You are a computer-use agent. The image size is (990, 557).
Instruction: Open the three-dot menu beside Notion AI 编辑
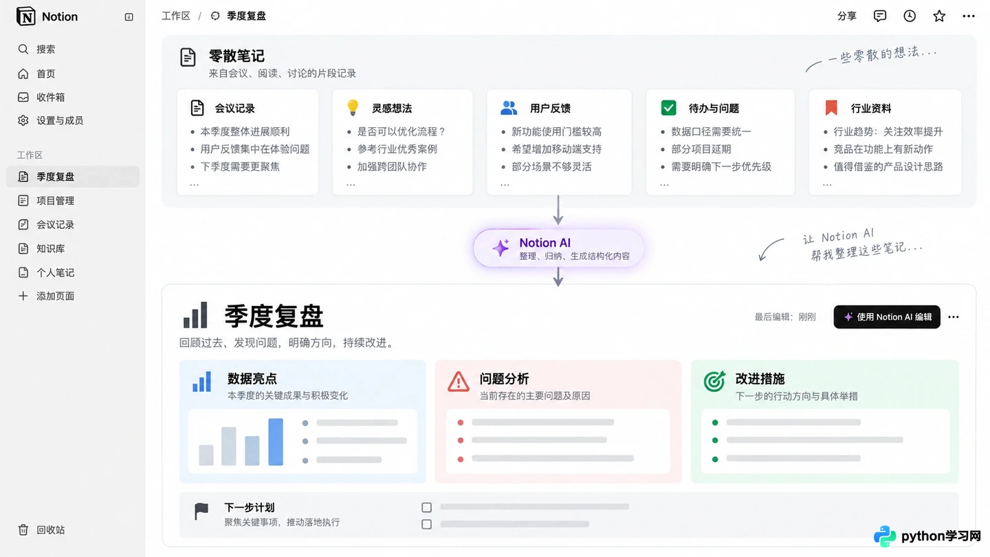954,317
